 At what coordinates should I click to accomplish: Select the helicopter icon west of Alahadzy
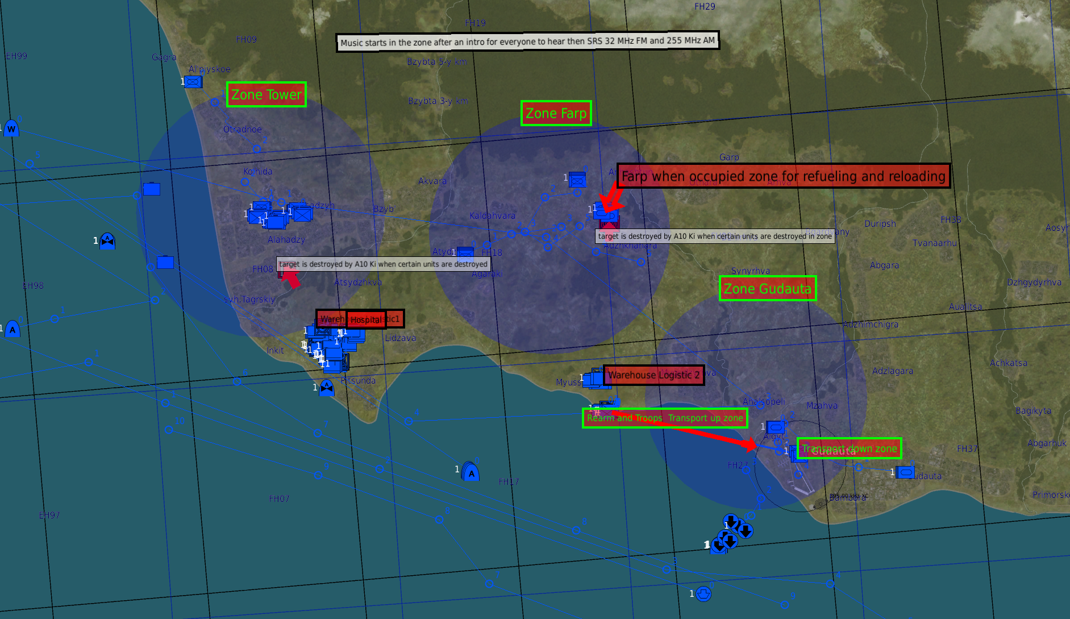107,241
